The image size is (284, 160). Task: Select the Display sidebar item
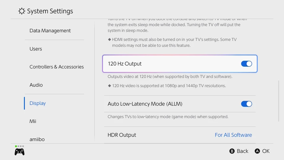click(38, 103)
